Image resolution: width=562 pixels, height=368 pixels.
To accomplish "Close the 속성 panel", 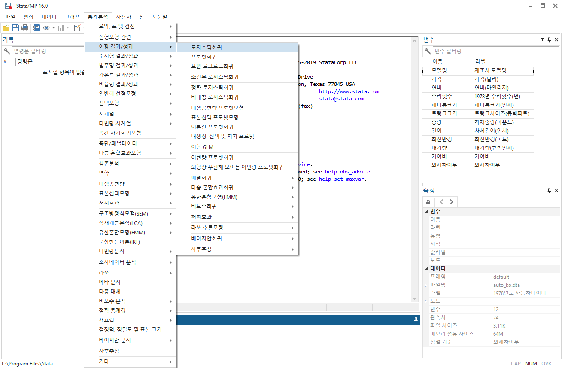I will (556, 190).
